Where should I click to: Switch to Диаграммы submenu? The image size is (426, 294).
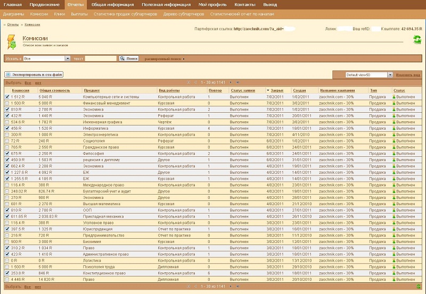[x=14, y=14]
